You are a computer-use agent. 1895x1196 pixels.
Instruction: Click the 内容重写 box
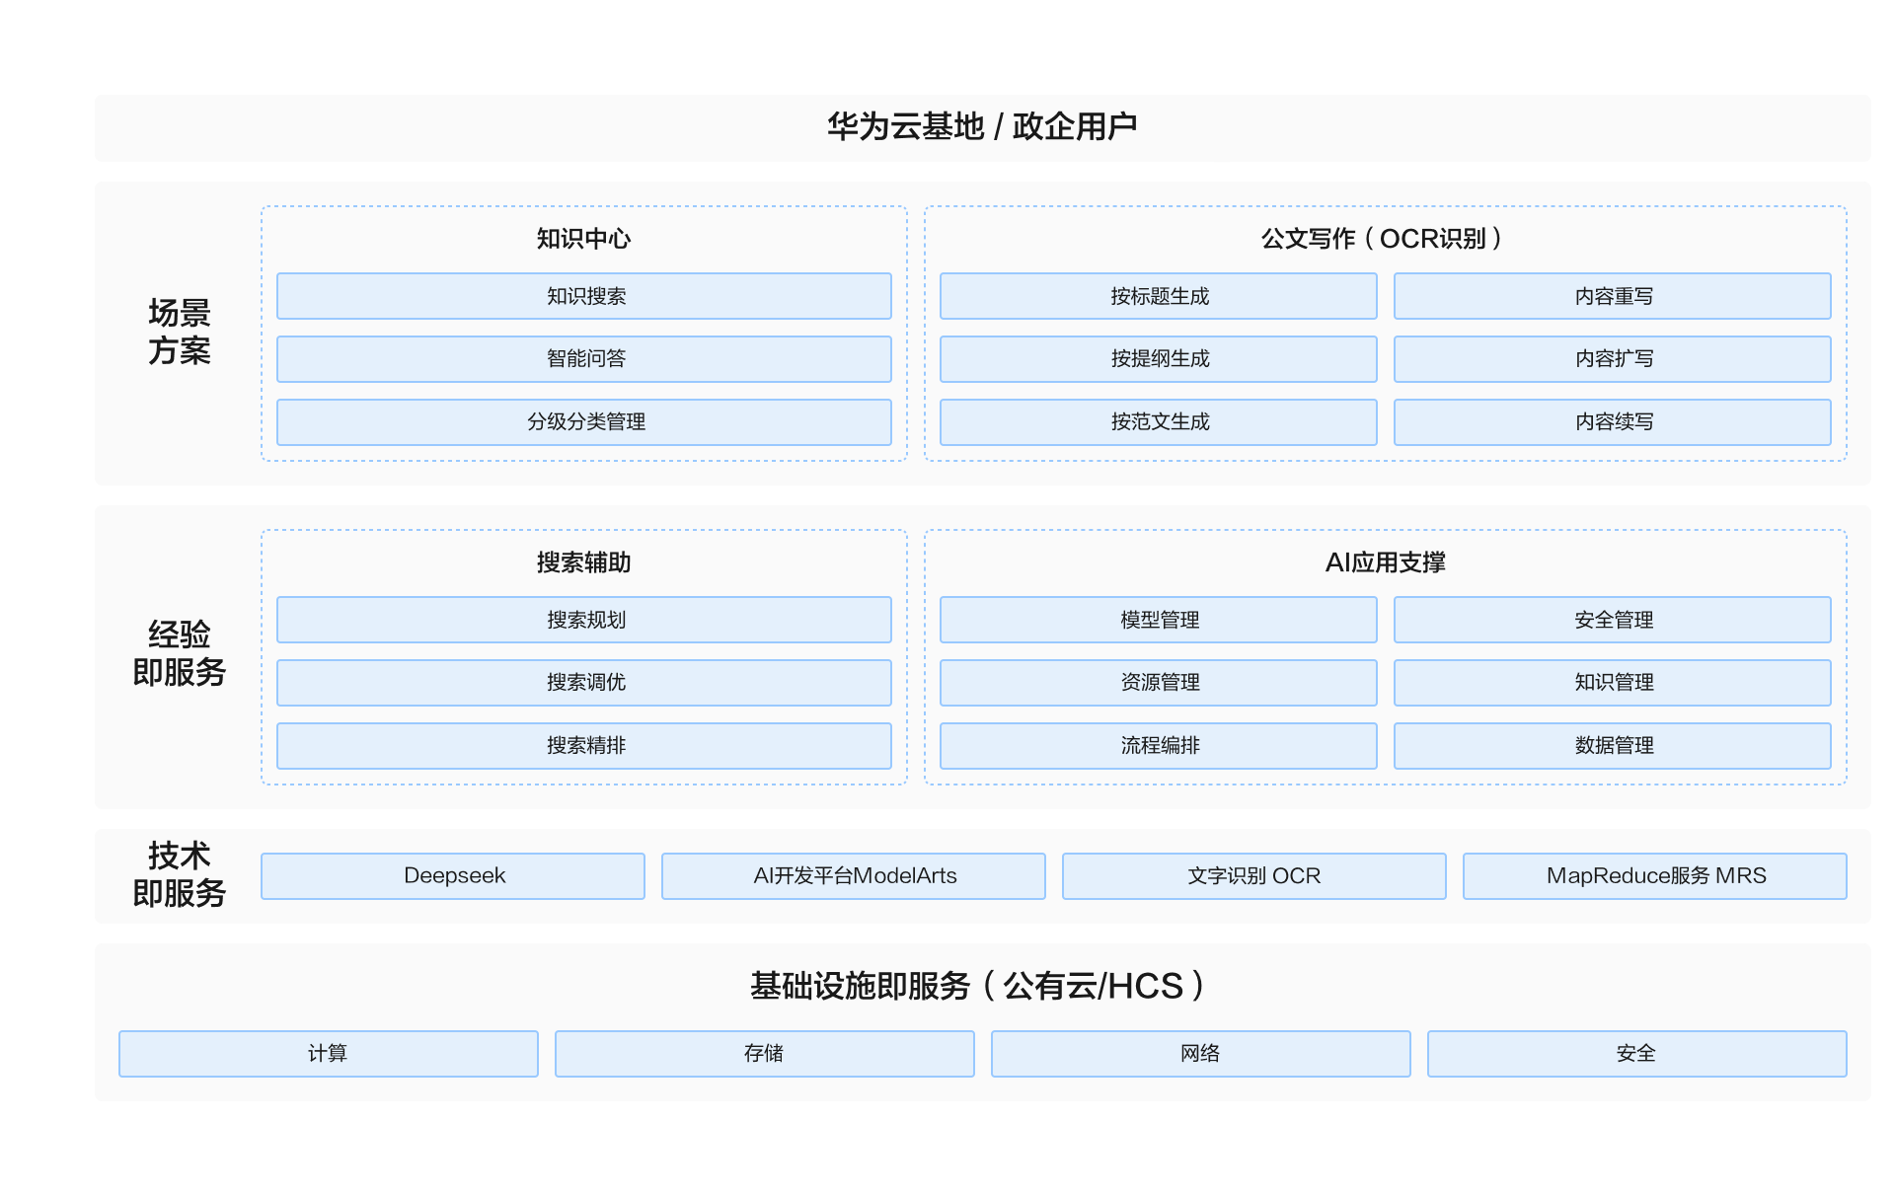point(1612,296)
